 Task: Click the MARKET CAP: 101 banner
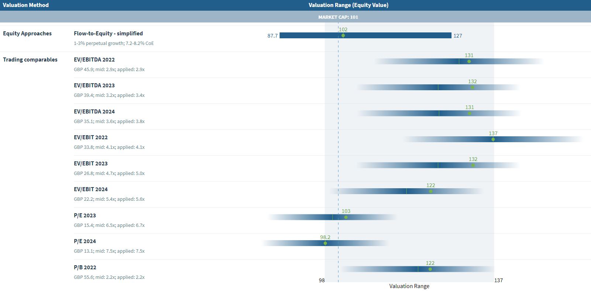point(338,17)
